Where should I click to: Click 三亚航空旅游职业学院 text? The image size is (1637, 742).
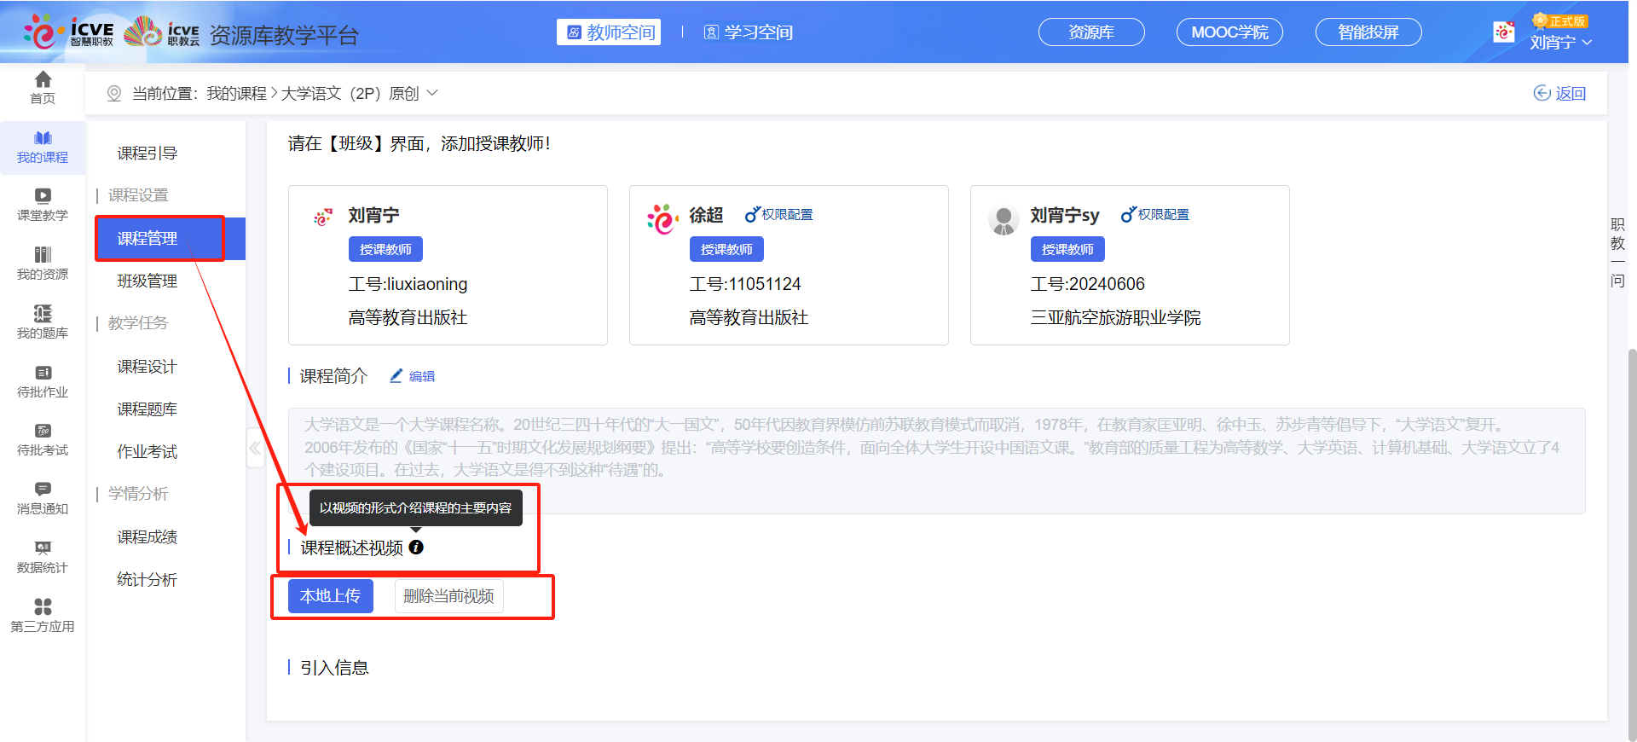(1115, 318)
